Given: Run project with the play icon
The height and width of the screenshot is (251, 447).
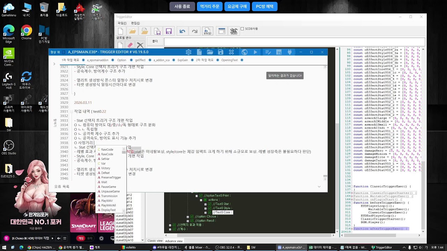Looking at the screenshot, I should point(255,52).
